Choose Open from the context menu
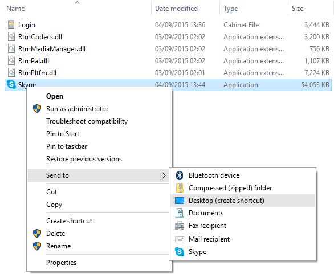334x274 pixels. click(55, 96)
